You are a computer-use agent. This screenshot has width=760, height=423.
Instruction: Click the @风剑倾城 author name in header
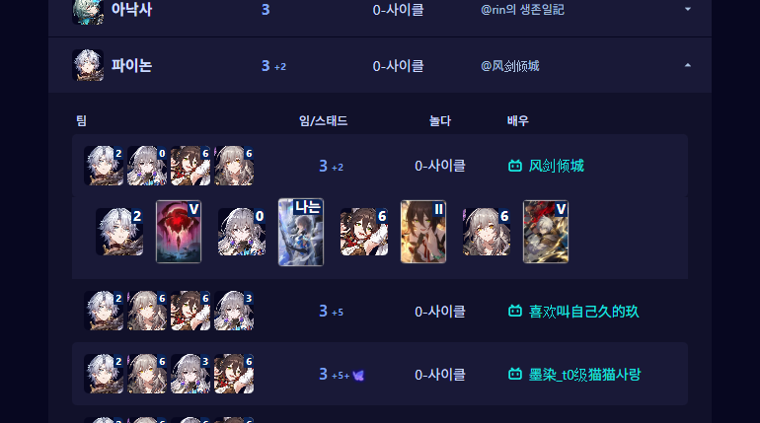(x=510, y=66)
